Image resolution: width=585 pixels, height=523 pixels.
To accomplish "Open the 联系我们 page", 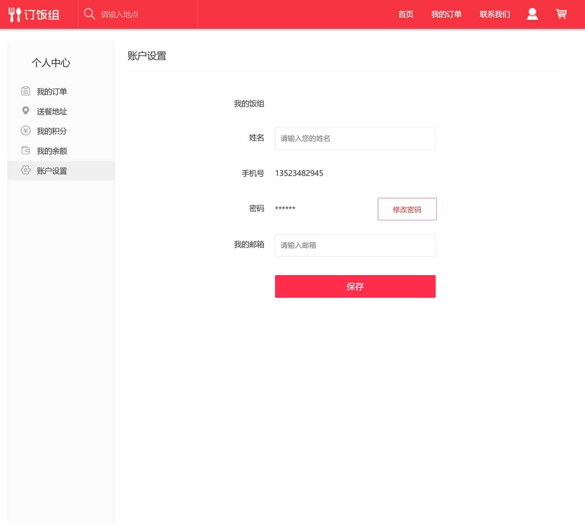I will click(495, 14).
